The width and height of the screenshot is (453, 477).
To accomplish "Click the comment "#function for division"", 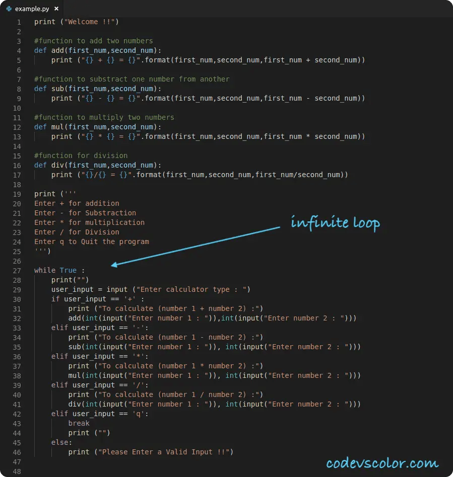I will (81, 155).
